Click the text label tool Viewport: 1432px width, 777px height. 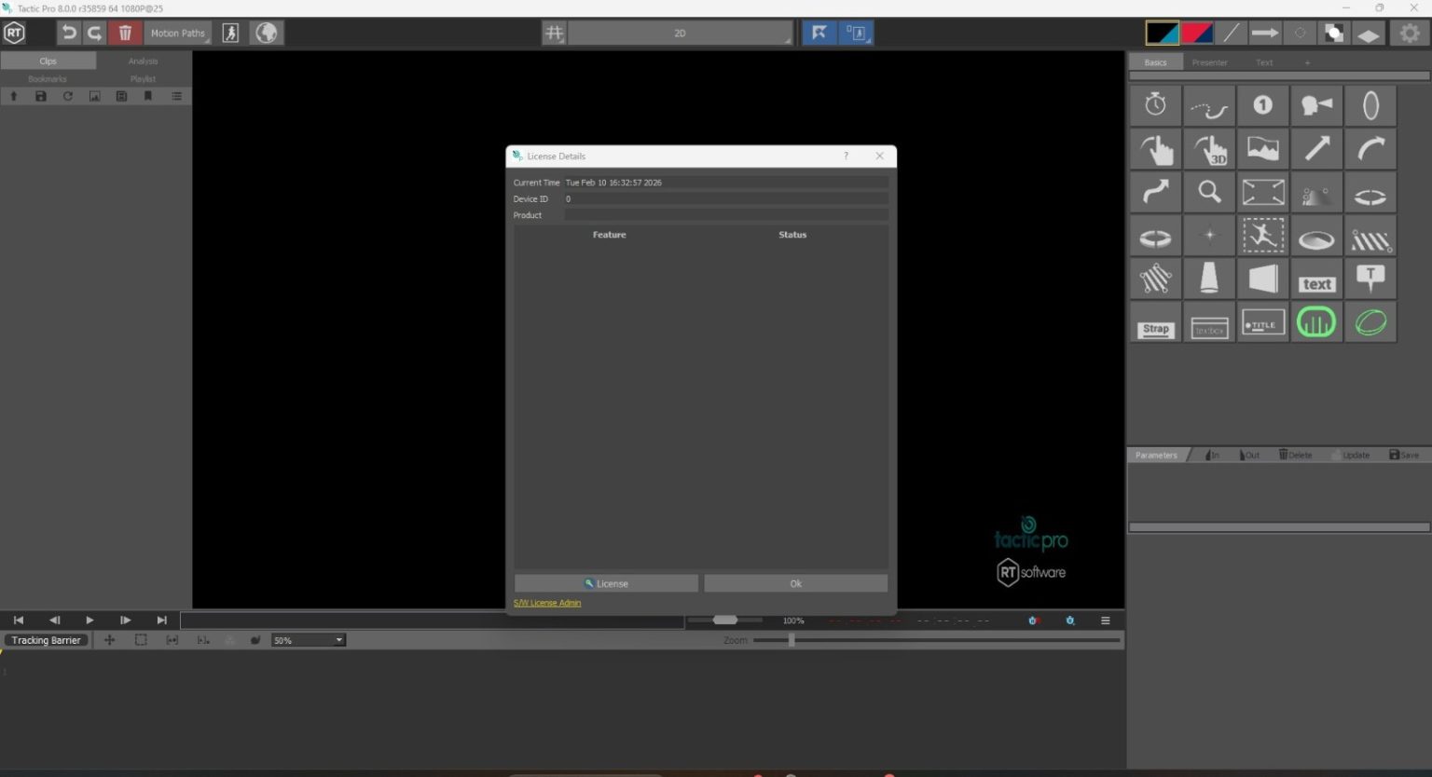click(x=1316, y=279)
